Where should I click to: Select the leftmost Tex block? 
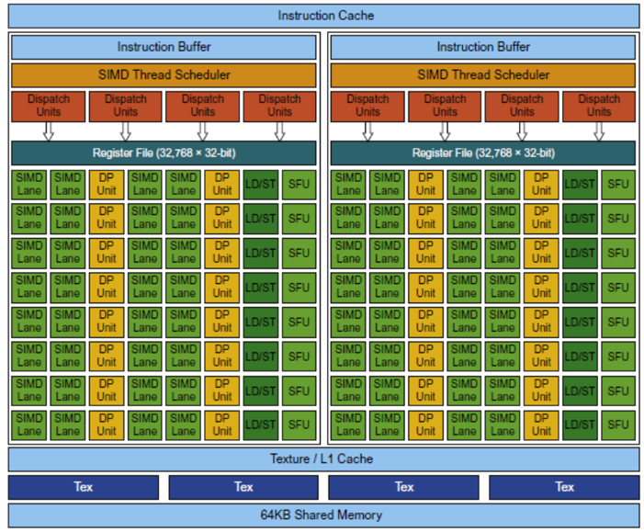(84, 487)
